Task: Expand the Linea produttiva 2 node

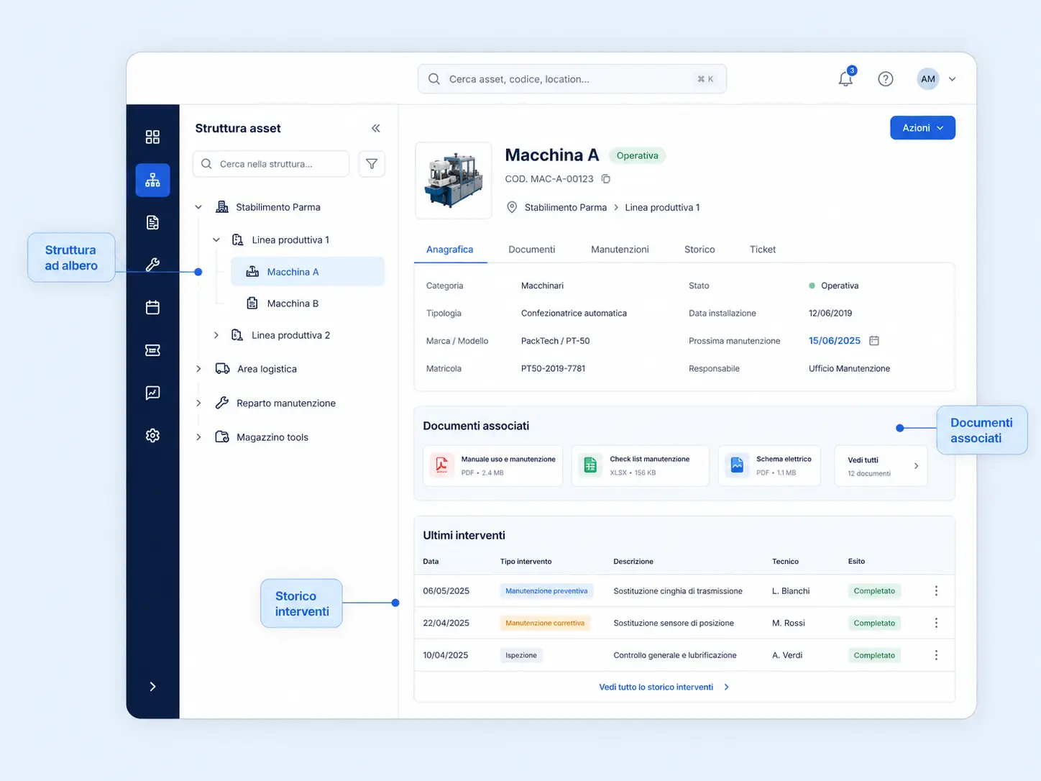Action: pos(216,335)
